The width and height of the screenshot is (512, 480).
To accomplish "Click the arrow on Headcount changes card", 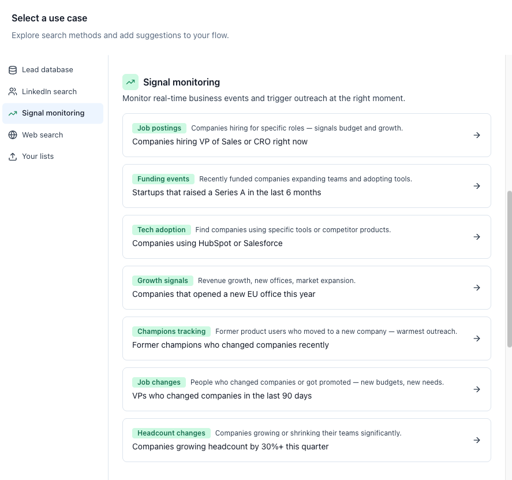I will tap(477, 440).
